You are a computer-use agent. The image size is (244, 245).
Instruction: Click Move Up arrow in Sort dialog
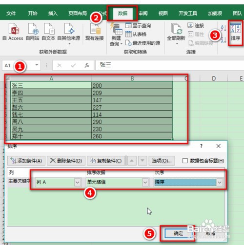[132, 161]
